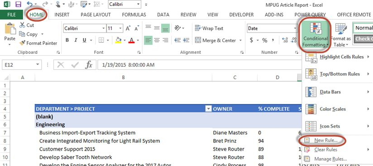
Task: Toggle Italic formatting
Action: pos(76,40)
